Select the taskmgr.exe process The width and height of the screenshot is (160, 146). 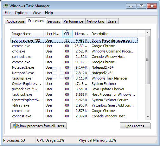point(74,78)
